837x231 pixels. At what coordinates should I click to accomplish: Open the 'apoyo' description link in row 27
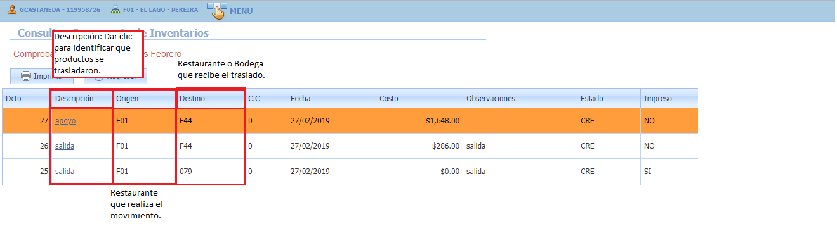tap(65, 120)
